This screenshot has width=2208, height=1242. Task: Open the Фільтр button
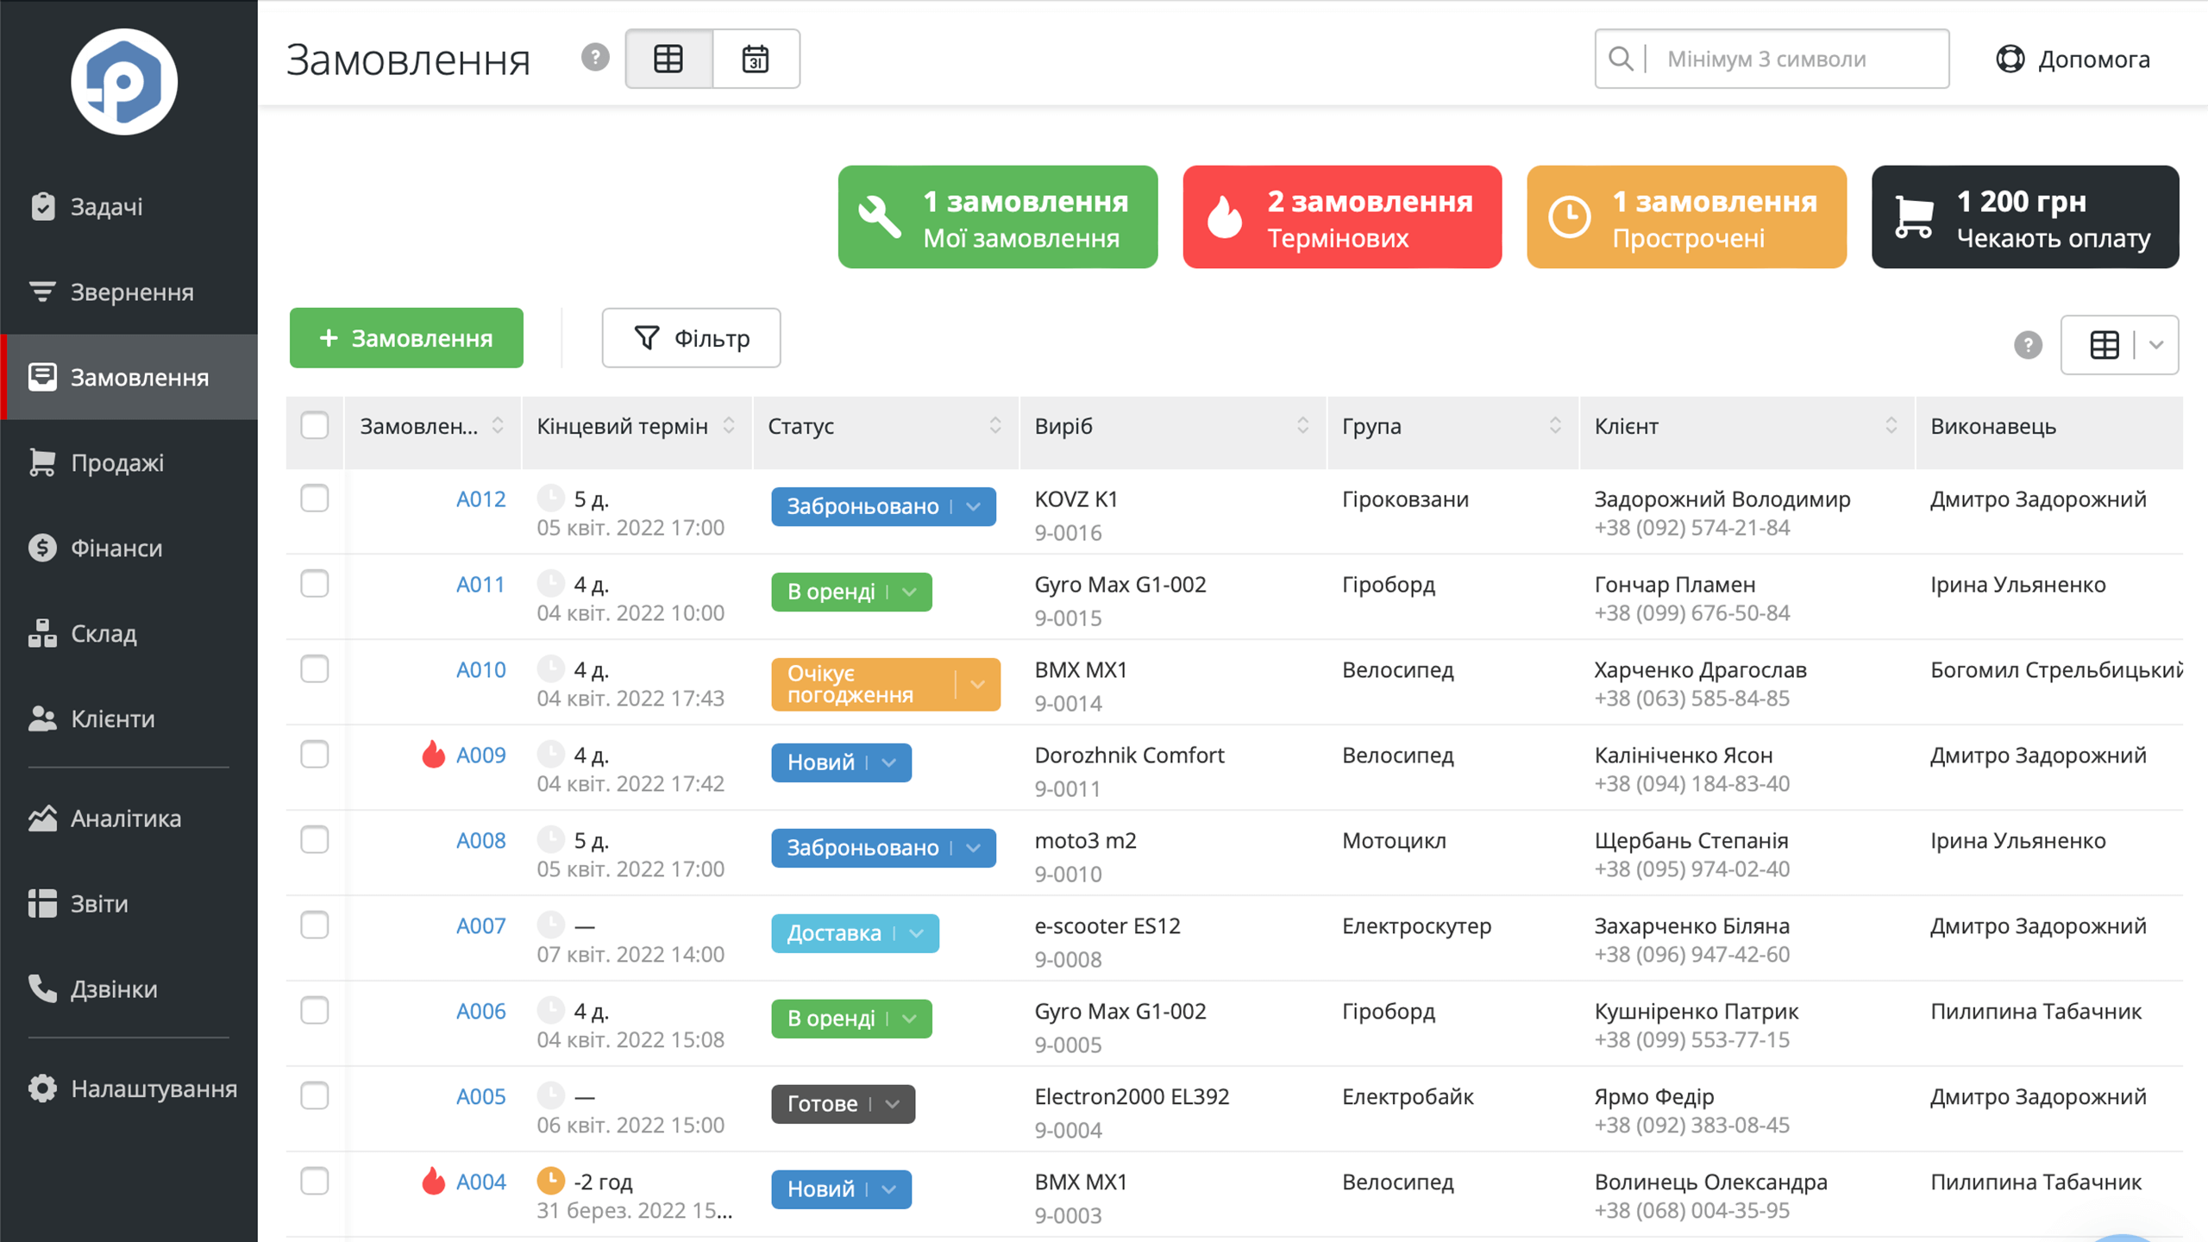(x=691, y=338)
